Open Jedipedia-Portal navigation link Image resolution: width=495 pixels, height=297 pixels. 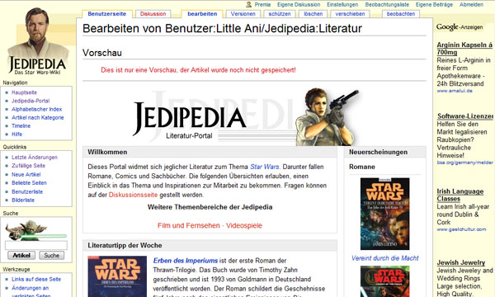(31, 101)
